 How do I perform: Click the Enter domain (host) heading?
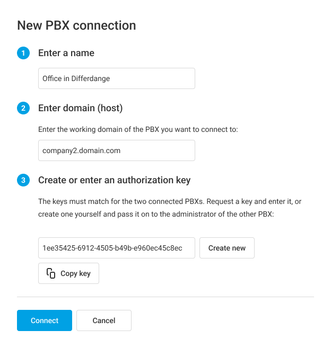click(x=80, y=108)
